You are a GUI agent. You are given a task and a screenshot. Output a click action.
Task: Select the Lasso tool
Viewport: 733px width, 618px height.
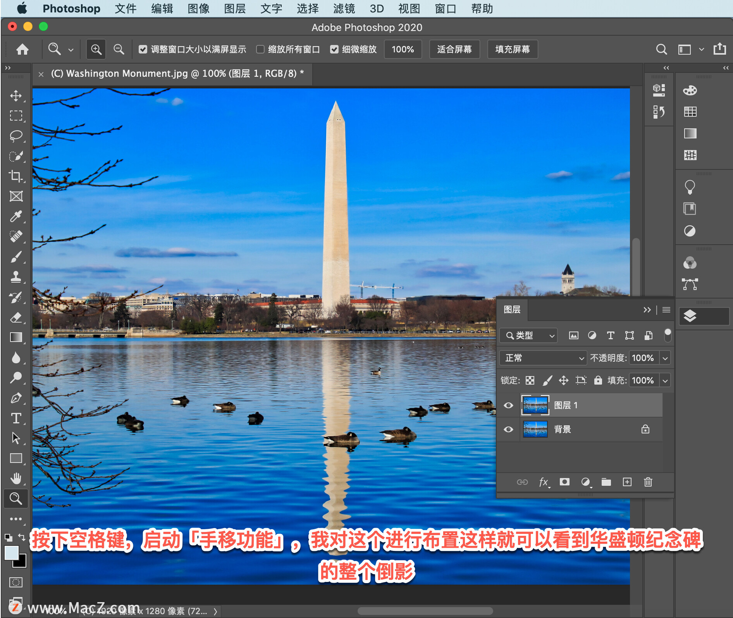(x=16, y=136)
